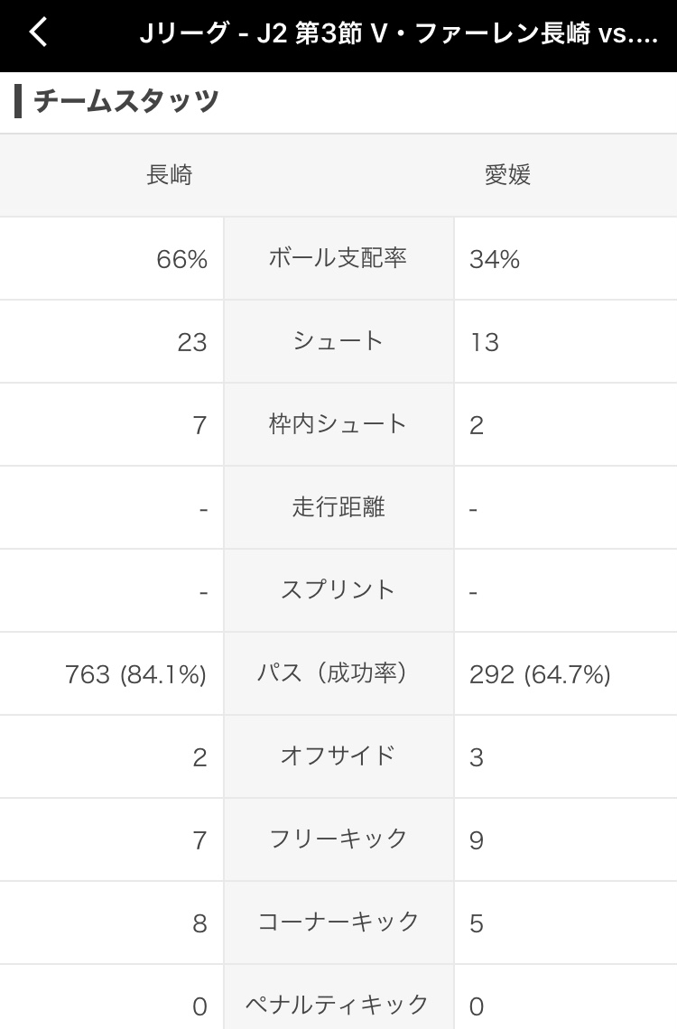Tap the back arrow icon
This screenshot has width=677, height=1029.
(38, 33)
